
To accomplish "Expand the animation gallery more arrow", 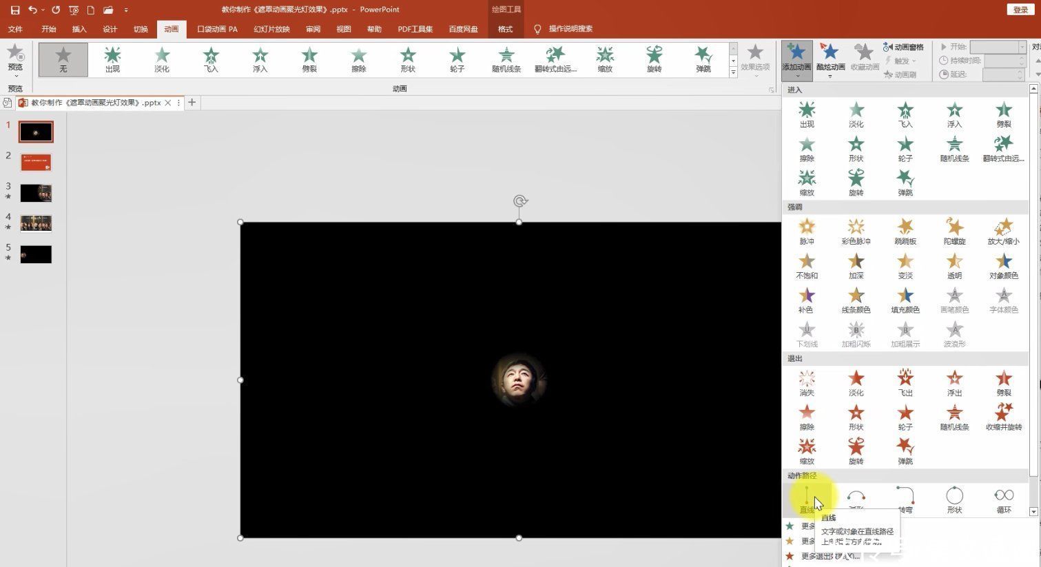I will (x=733, y=72).
